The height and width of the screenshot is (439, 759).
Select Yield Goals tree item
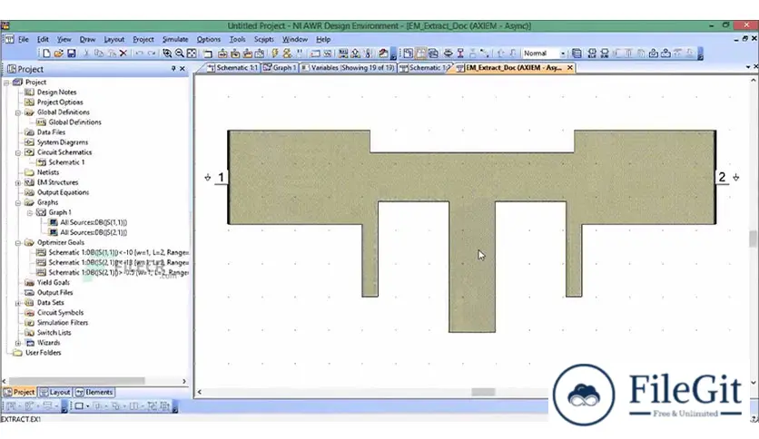point(54,283)
